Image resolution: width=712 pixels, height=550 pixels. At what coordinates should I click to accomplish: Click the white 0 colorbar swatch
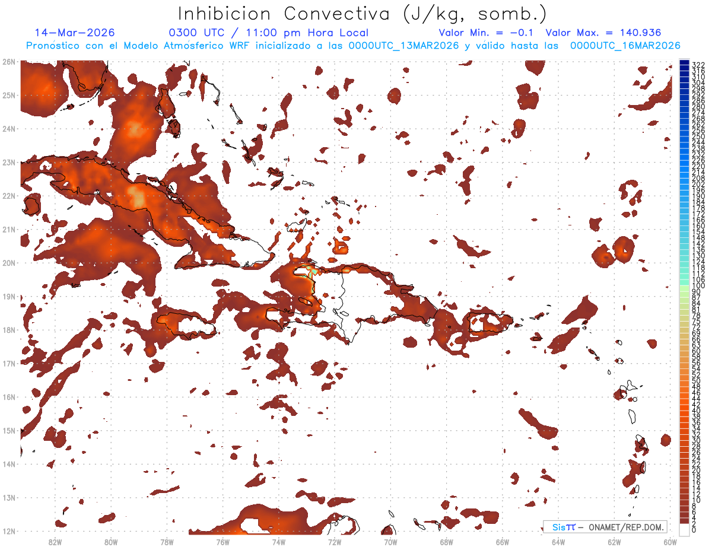684,529
